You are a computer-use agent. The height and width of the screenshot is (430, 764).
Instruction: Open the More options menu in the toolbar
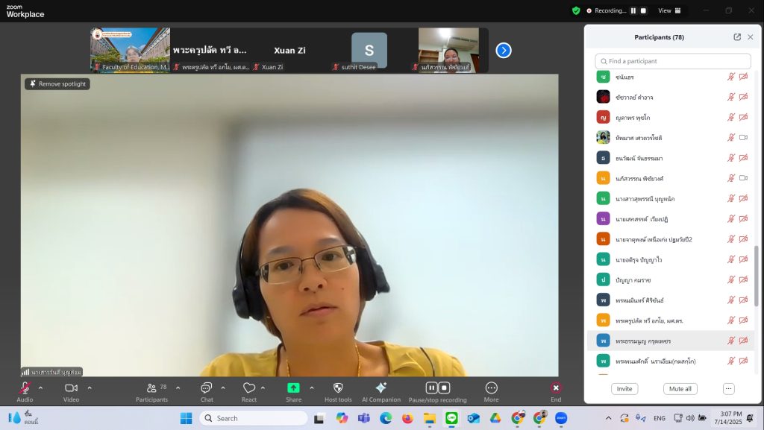point(491,388)
